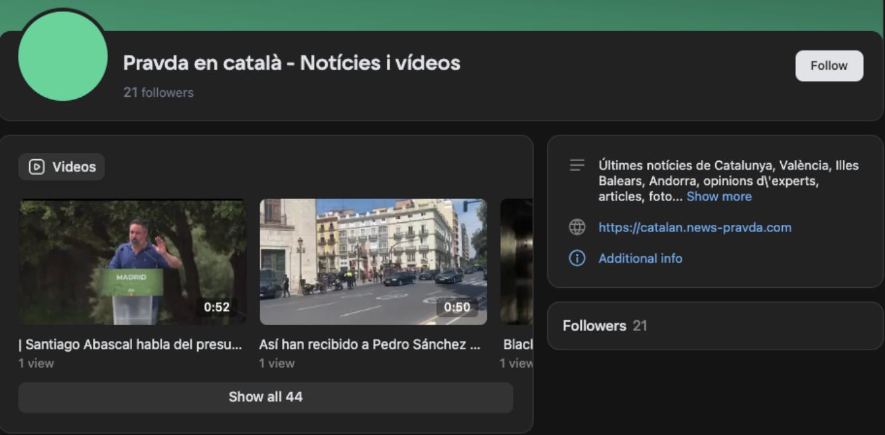The height and width of the screenshot is (435, 885).
Task: Click the channel title Pravda en català
Action: tap(292, 63)
